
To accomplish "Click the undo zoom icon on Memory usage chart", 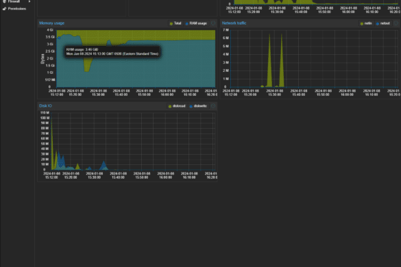I will click(213, 23).
